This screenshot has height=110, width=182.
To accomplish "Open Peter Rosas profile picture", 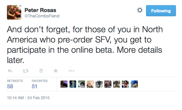I will coord(14,12).
